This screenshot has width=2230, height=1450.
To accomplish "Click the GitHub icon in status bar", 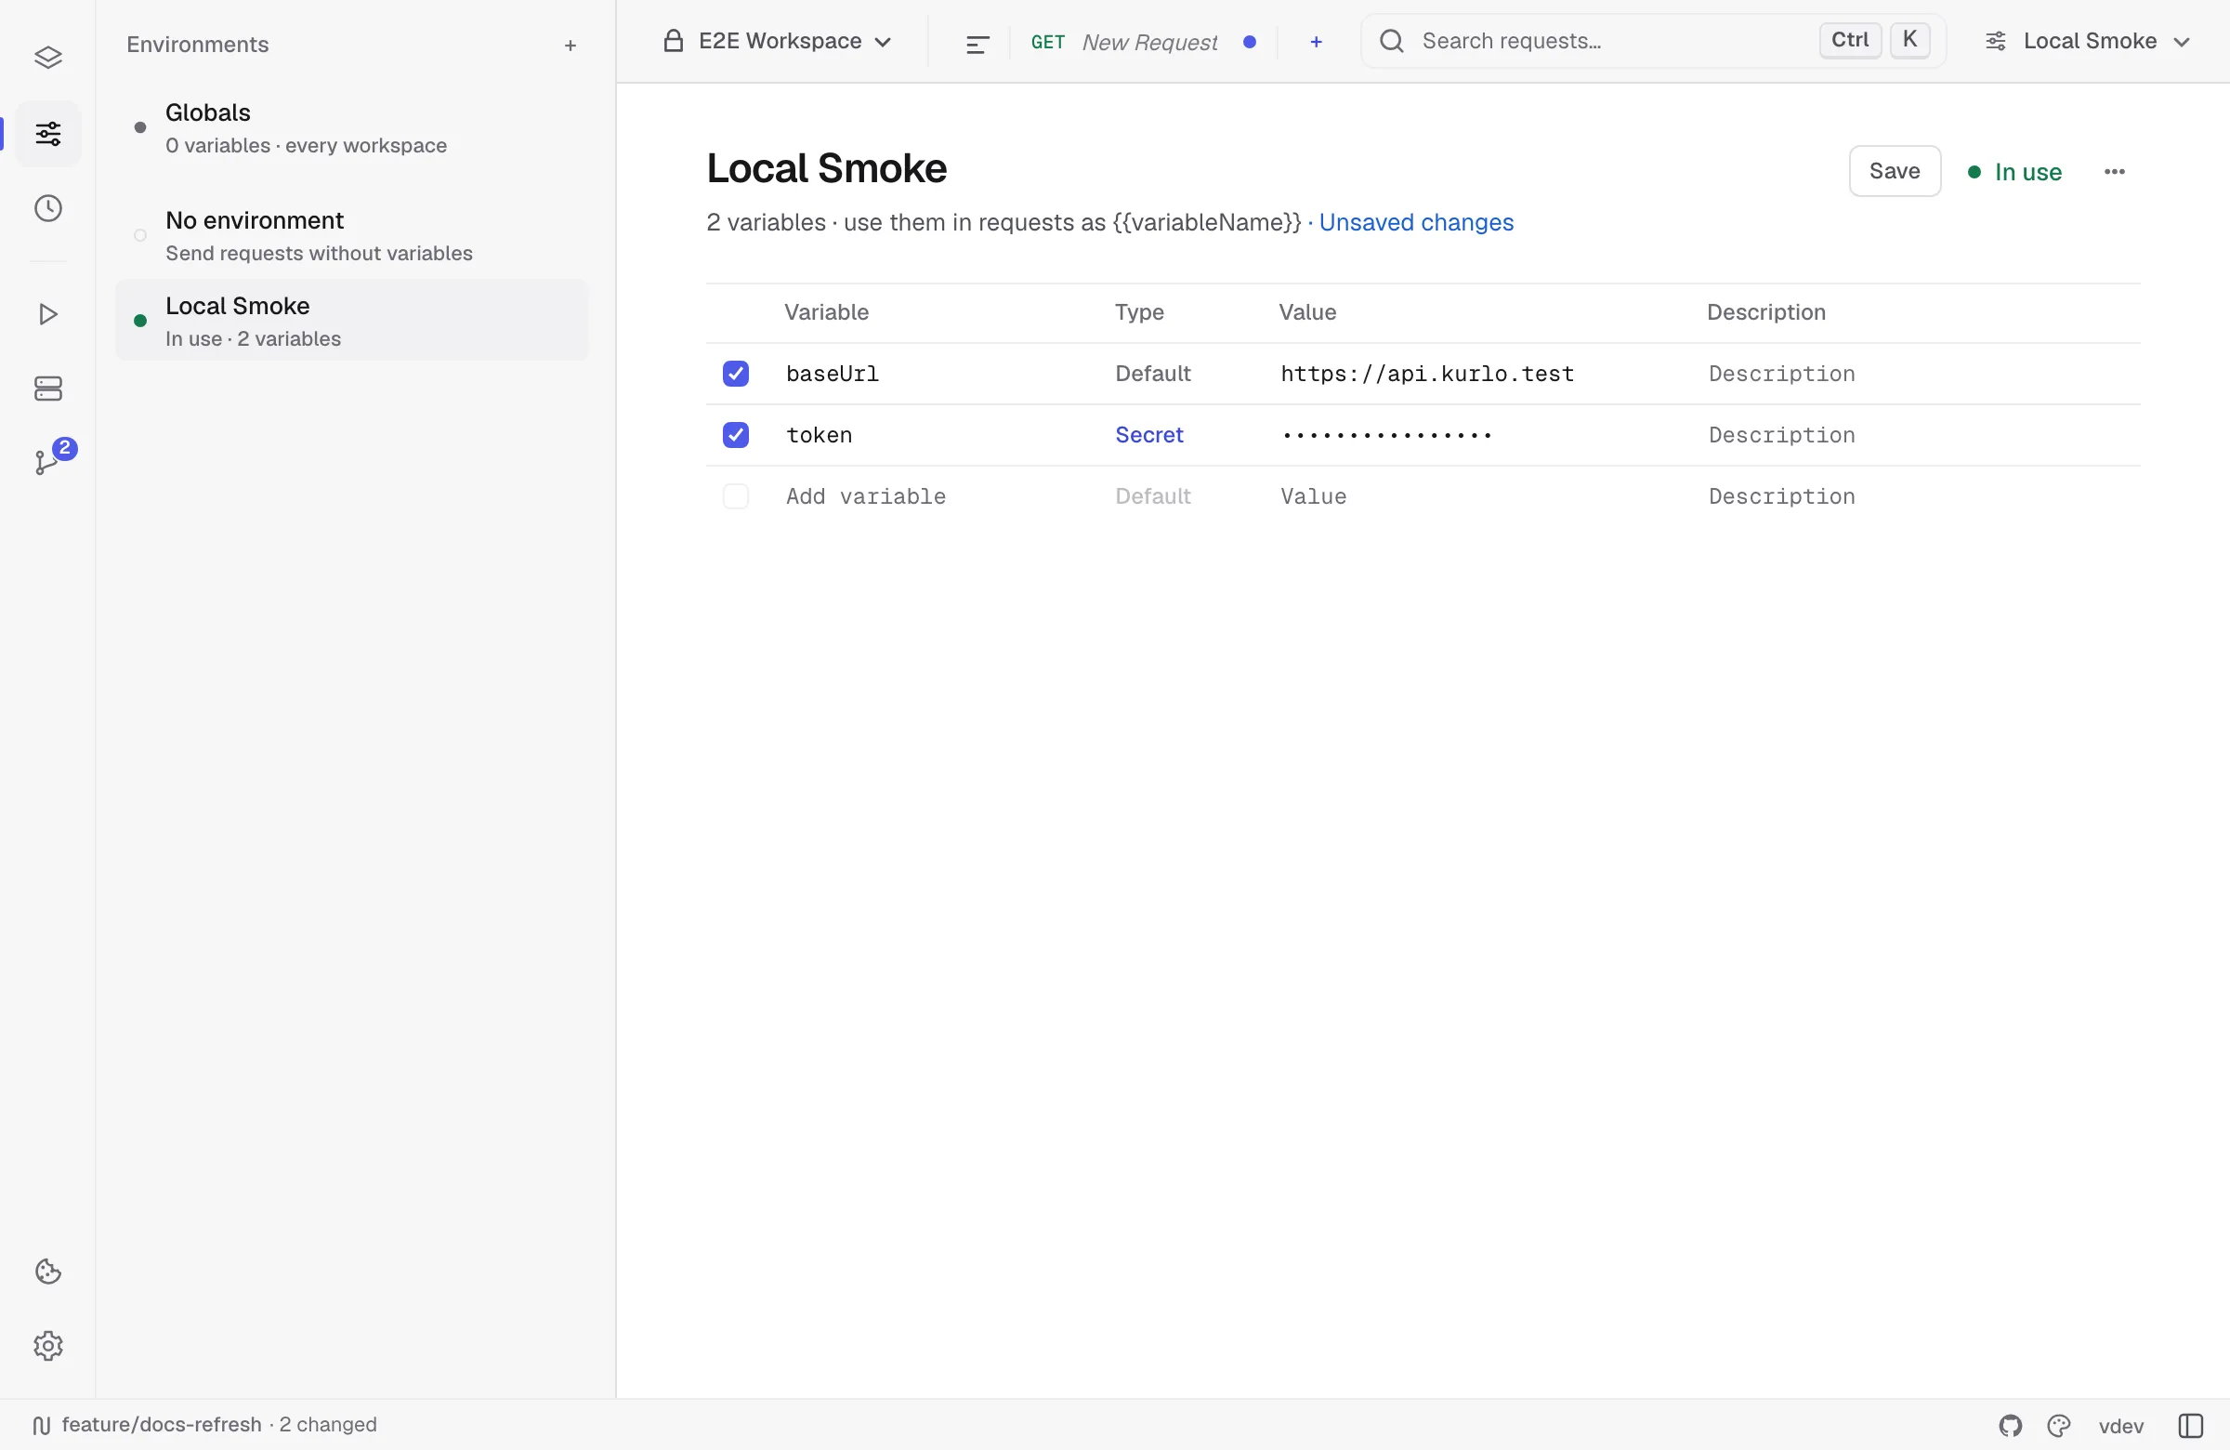I will click(2010, 1426).
